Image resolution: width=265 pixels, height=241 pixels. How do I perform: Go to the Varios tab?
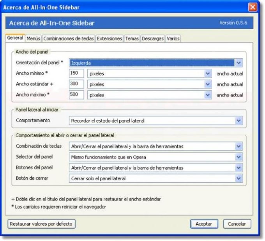173,38
